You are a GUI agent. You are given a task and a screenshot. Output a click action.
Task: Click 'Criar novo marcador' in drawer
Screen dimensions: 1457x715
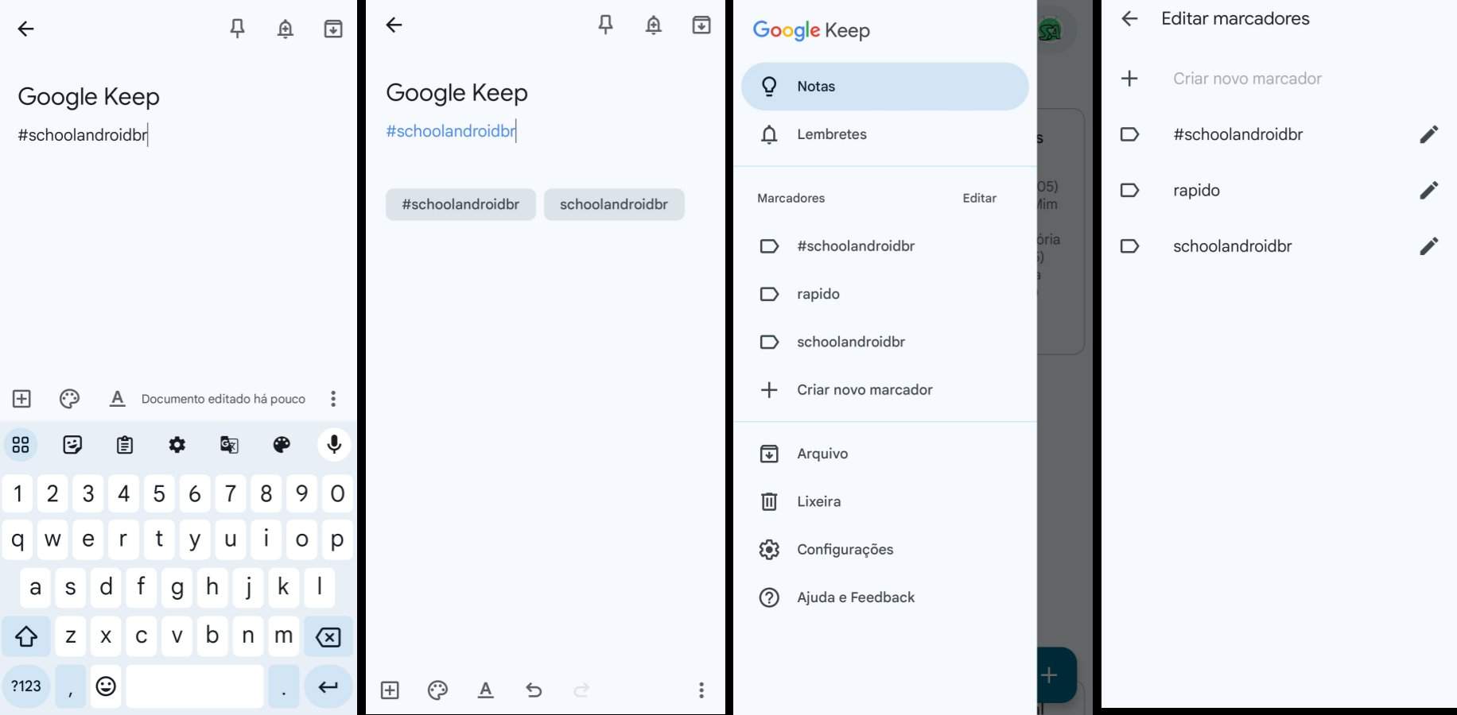[884, 390]
